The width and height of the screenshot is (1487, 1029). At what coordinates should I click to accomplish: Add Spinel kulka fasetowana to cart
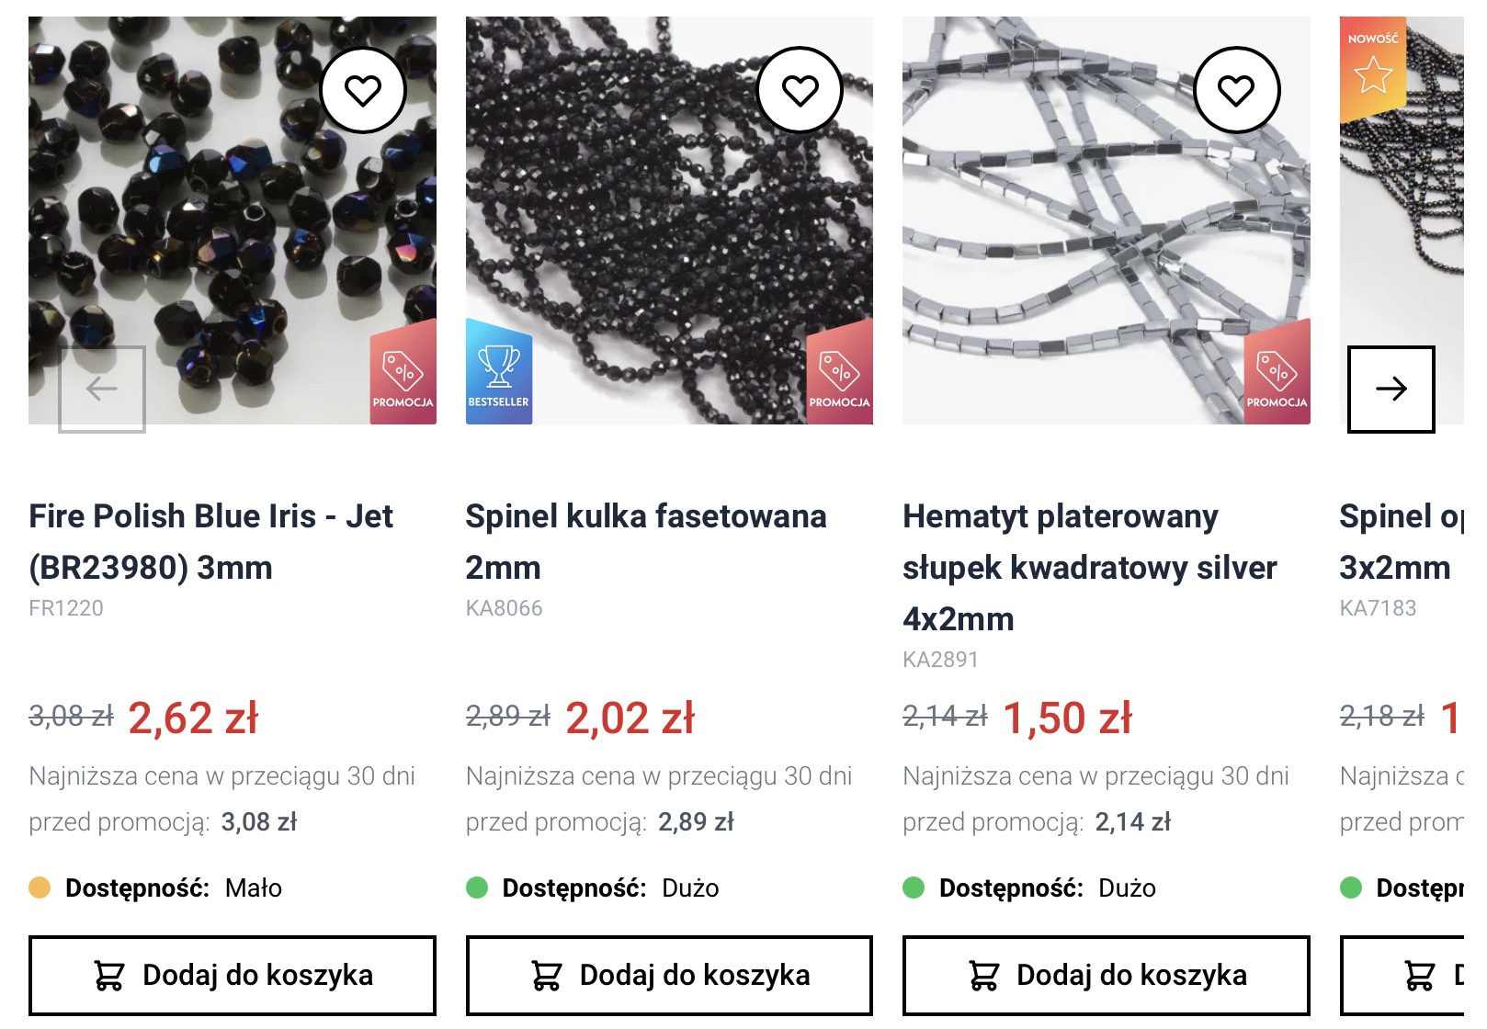coord(669,975)
